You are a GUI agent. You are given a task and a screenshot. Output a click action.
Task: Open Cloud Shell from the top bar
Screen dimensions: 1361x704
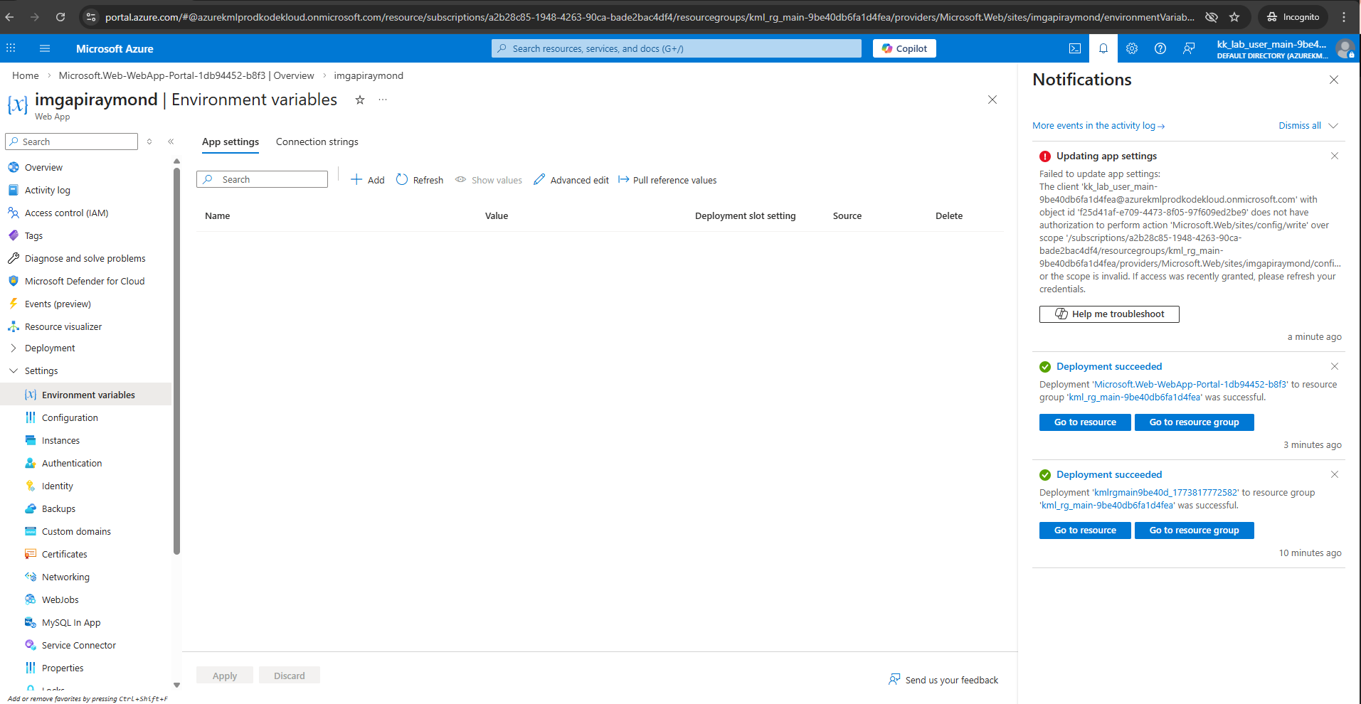tap(1075, 48)
